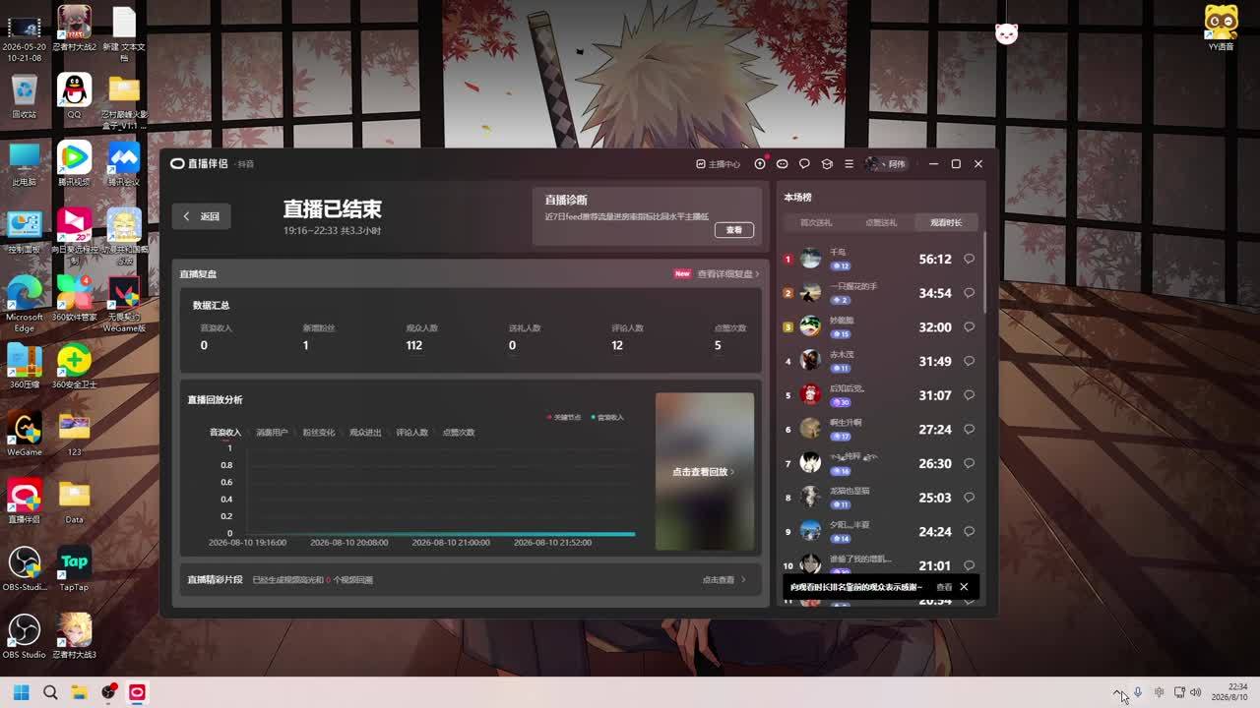This screenshot has height=708, width=1260.
Task: Open the 360压缩 desktop shortcut
Action: (x=25, y=366)
